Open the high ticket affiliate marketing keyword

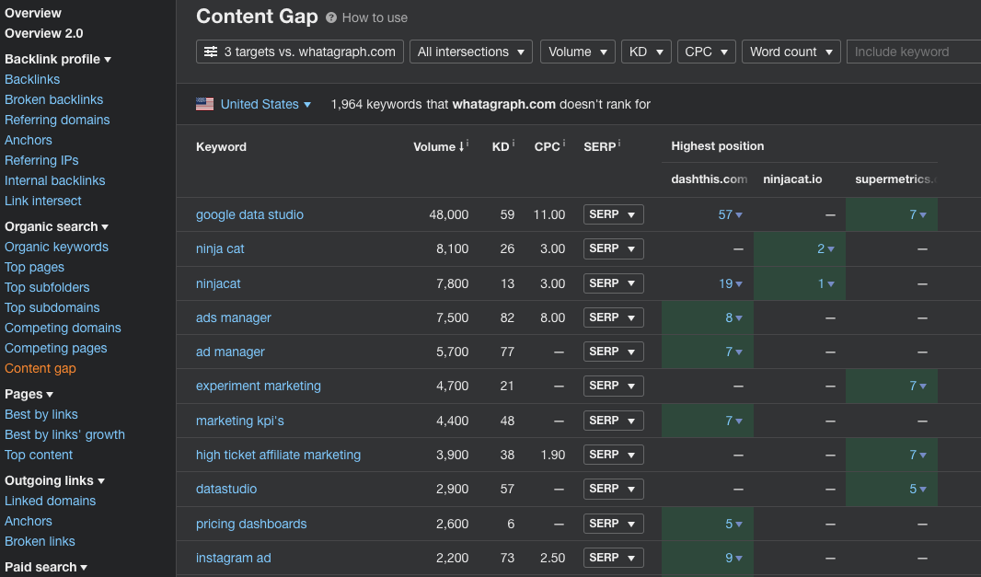pyautogui.click(x=279, y=455)
